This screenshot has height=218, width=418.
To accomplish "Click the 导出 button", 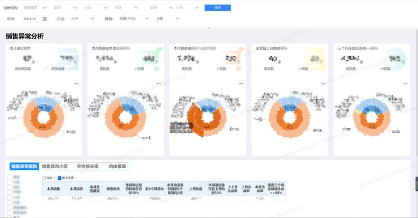I will point(48,178).
